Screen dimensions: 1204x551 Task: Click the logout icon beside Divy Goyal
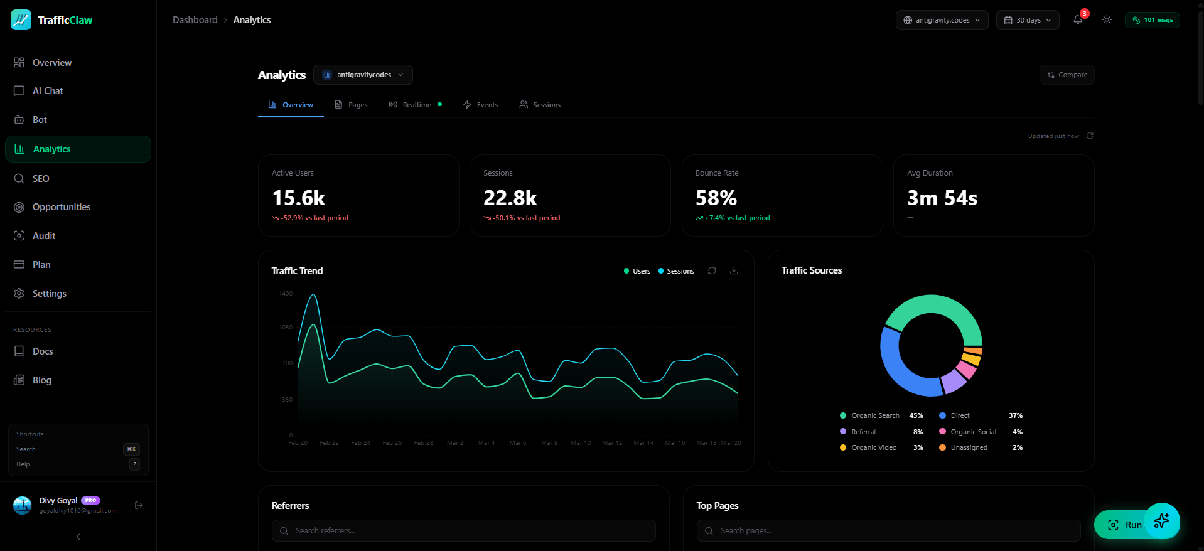tap(139, 505)
